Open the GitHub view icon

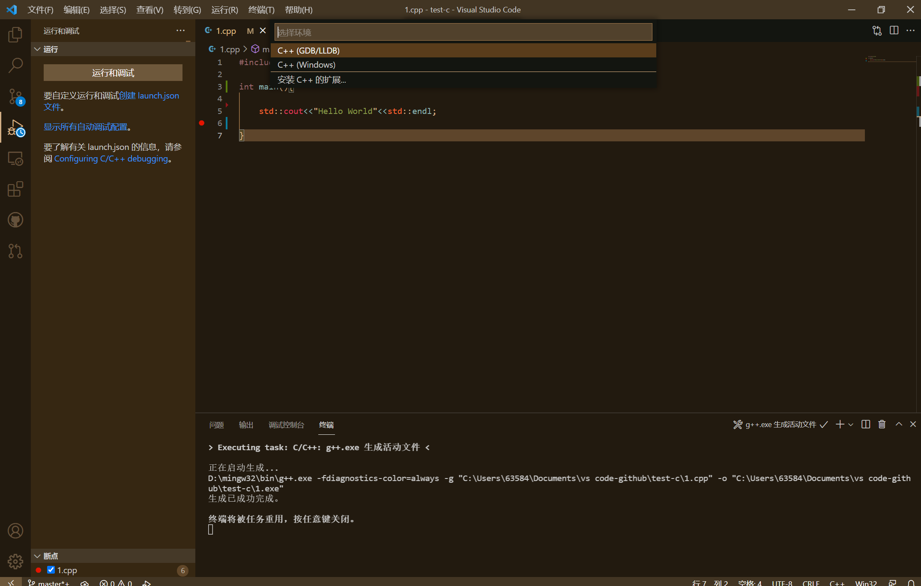15,220
